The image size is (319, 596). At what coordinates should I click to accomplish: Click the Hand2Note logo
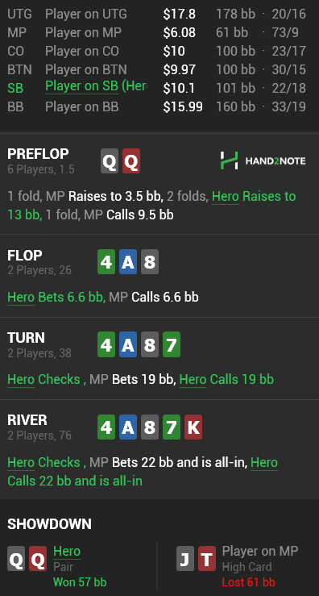click(x=263, y=160)
